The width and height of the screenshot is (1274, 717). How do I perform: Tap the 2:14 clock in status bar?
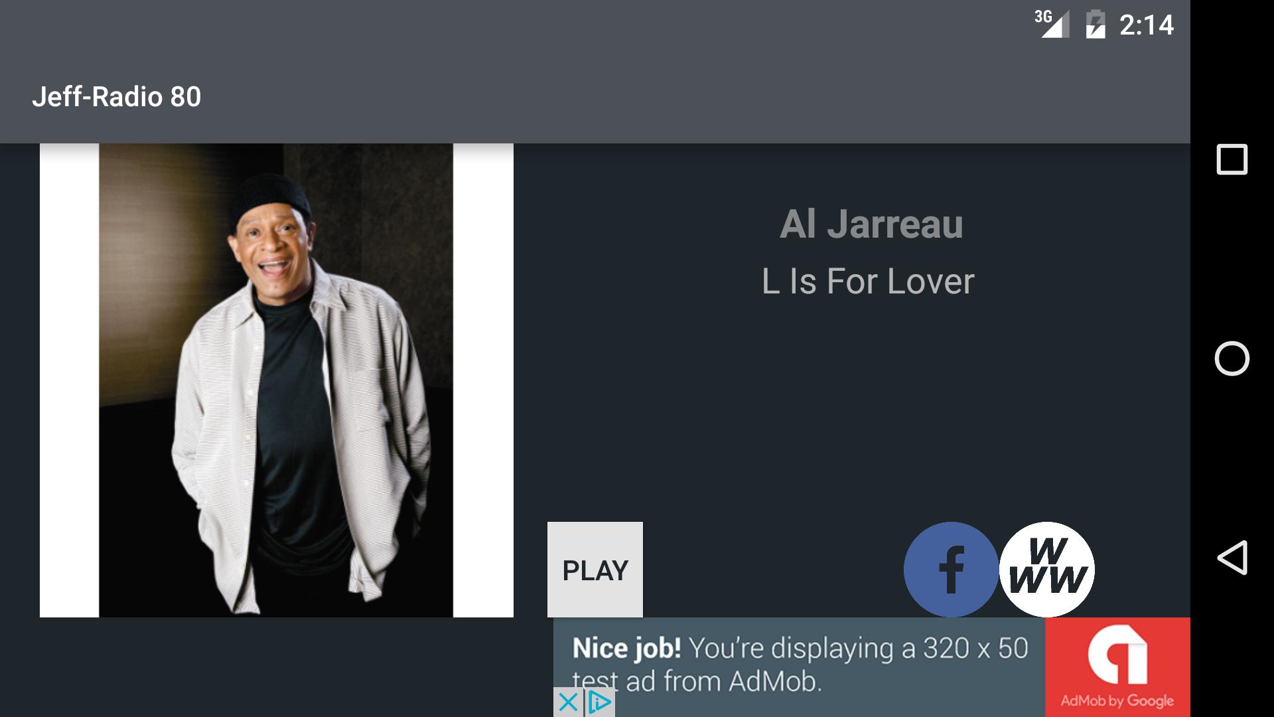pyautogui.click(x=1147, y=25)
